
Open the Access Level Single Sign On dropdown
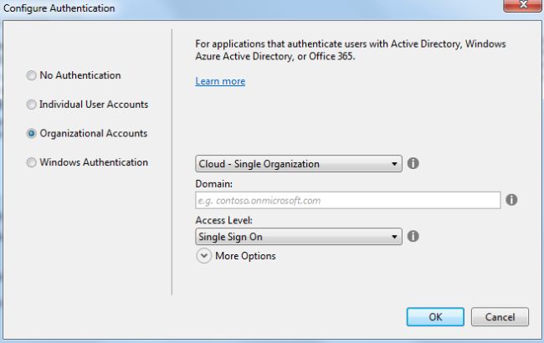[x=298, y=237]
